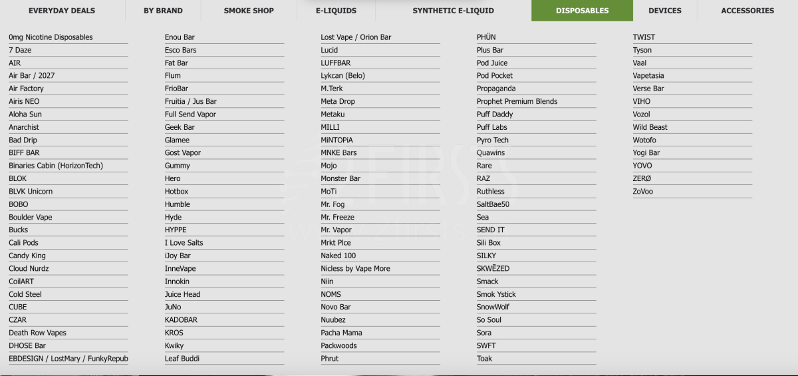Click the Prophet Premium Blends link

coord(517,102)
